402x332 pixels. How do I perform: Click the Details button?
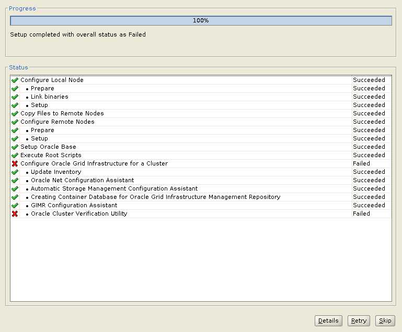coord(328,321)
